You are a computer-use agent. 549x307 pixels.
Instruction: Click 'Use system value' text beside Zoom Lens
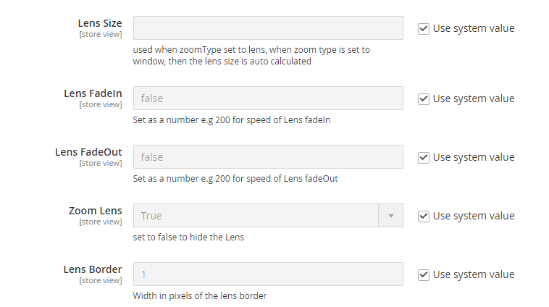click(x=474, y=216)
